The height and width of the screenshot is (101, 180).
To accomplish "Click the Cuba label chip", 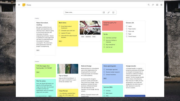I will click(82, 37).
